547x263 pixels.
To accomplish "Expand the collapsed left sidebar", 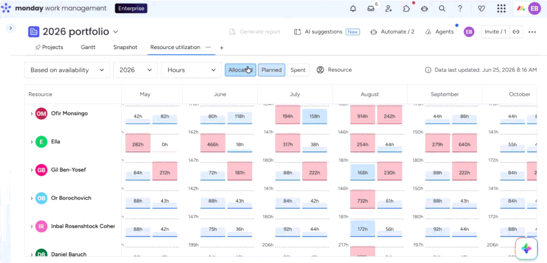I will (x=11, y=28).
